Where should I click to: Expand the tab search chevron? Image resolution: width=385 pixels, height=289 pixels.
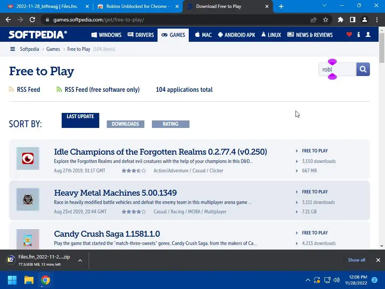(324, 5)
